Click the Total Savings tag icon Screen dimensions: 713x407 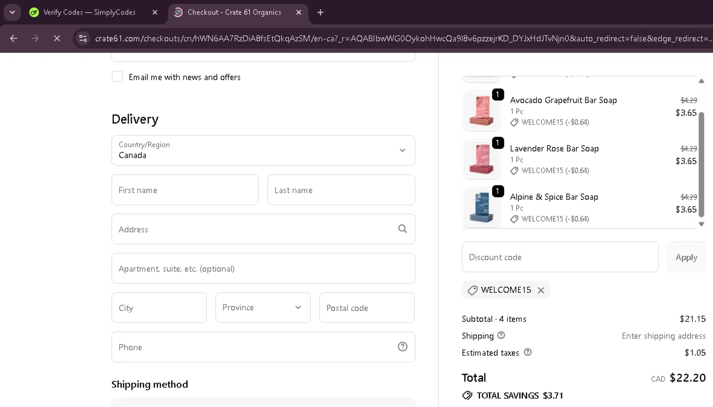tap(467, 395)
